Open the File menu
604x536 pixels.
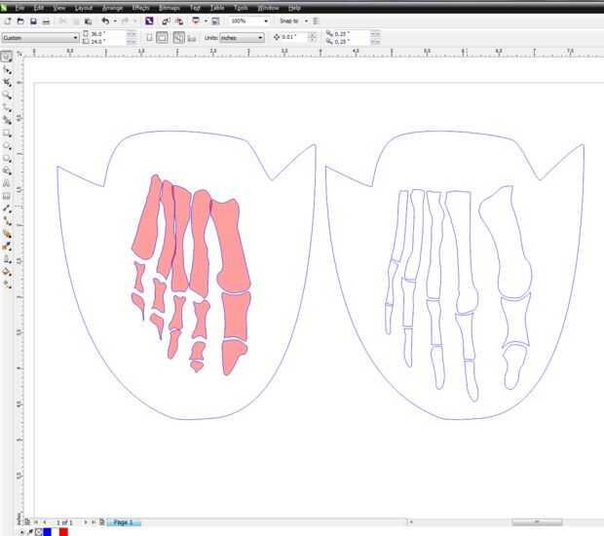(x=19, y=8)
